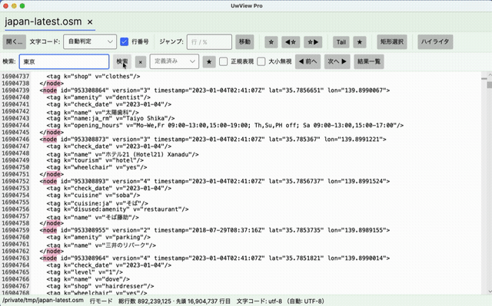Click the disused:amenity restaurant line
The width and height of the screenshot is (492, 306).
pos(118,209)
